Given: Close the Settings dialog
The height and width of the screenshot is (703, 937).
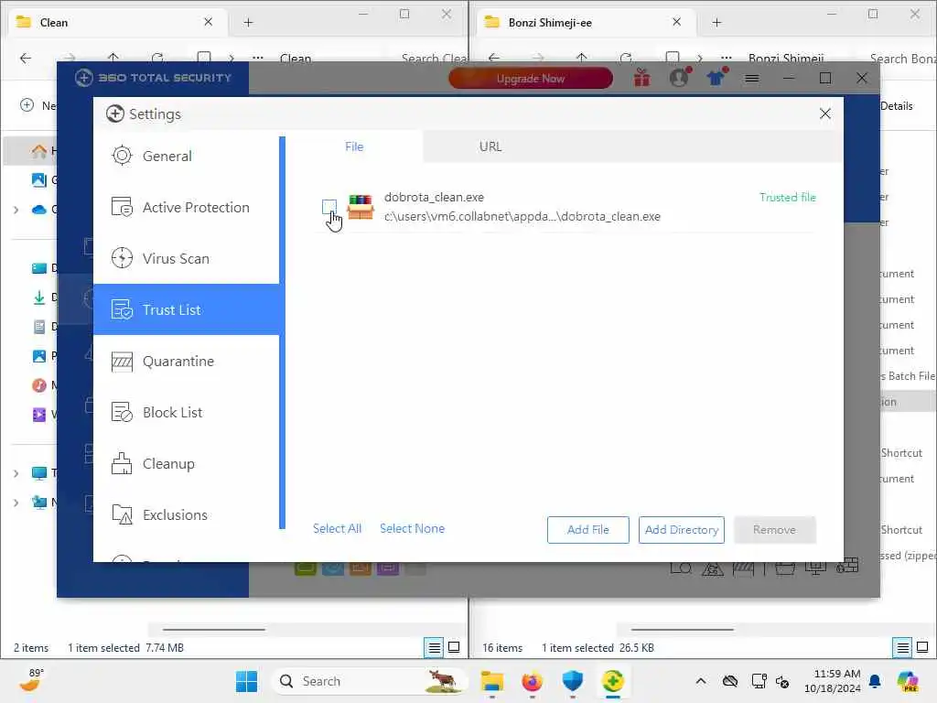Looking at the screenshot, I should [x=825, y=114].
